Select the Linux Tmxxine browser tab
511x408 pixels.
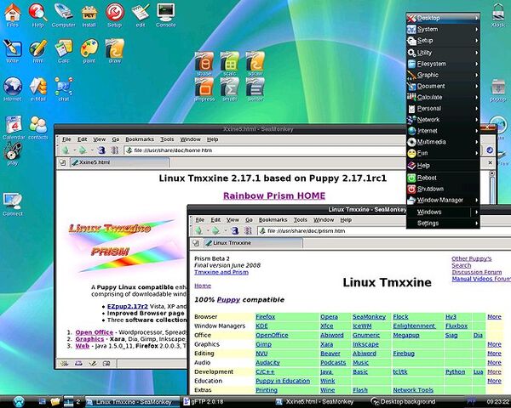(253, 243)
